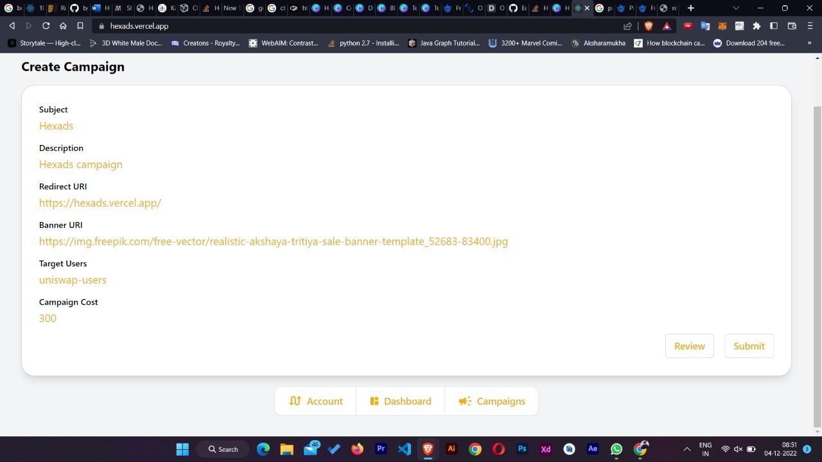Open the Brave Wallet icon

coord(792,26)
